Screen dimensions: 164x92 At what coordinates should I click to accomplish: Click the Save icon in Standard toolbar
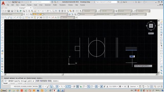pyautogui.click(x=9, y=11)
